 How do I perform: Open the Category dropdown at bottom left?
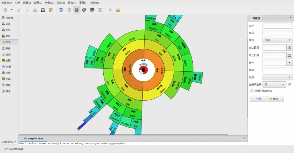pos(9,142)
